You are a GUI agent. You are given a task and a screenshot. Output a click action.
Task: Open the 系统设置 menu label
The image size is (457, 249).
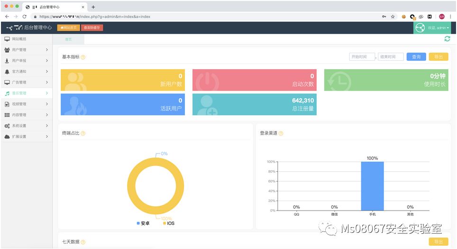[x=19, y=126]
